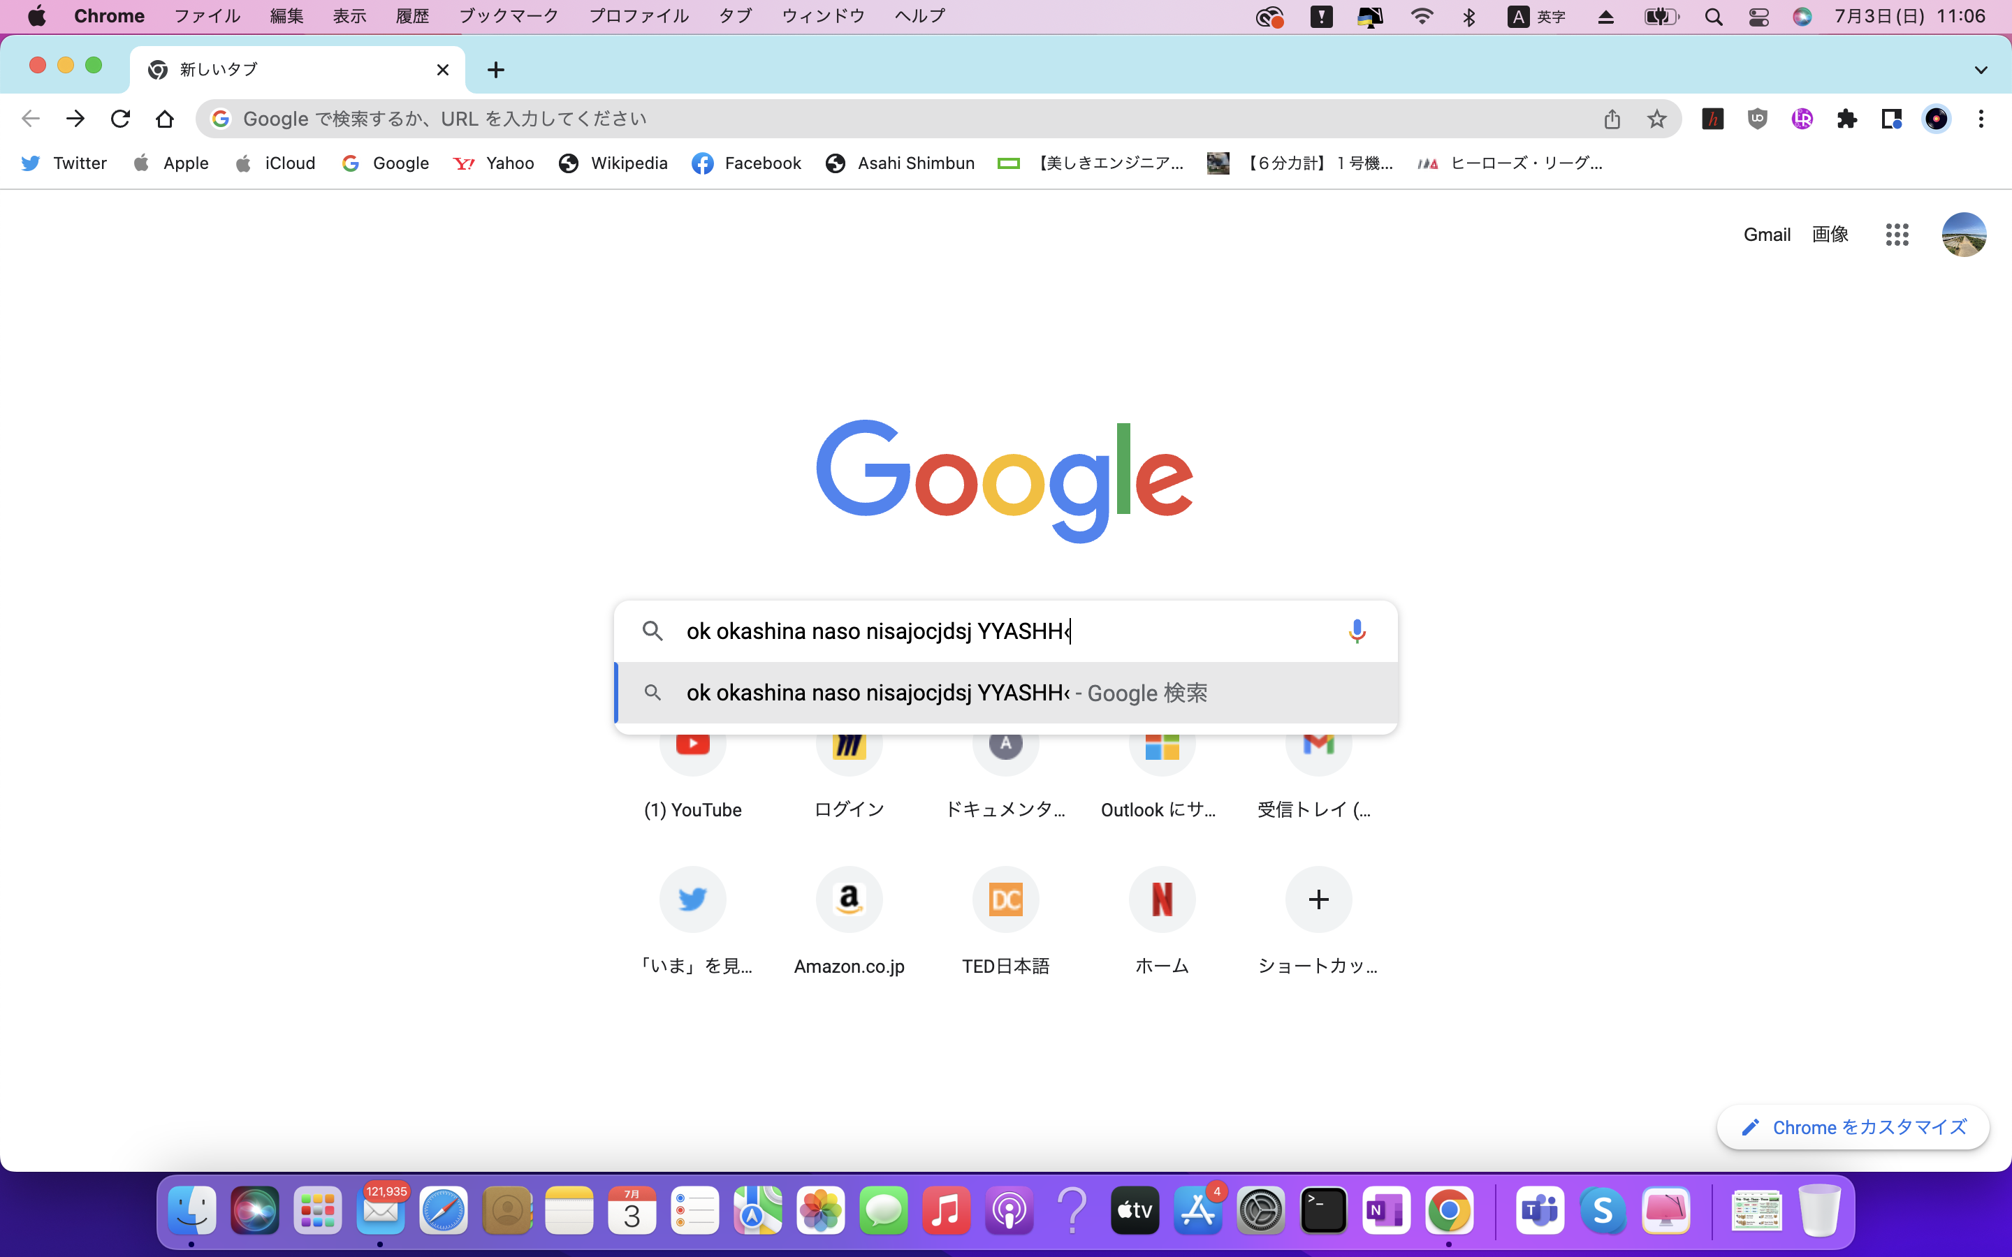Open the ブックマーク menu
Image resolution: width=2012 pixels, height=1257 pixels.
508,16
